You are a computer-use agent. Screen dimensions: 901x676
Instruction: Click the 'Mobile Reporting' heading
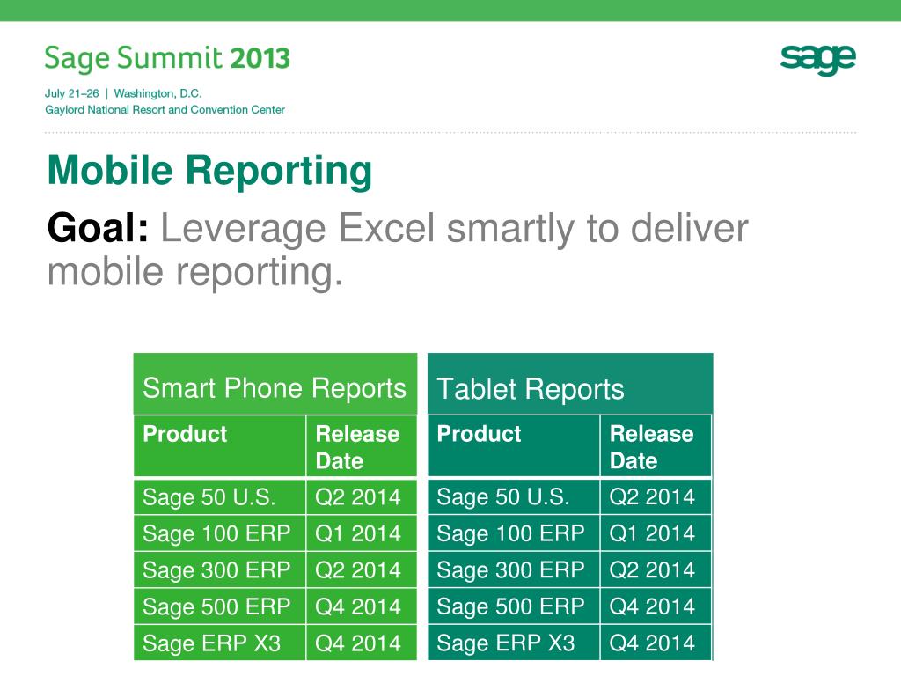tap(209, 171)
